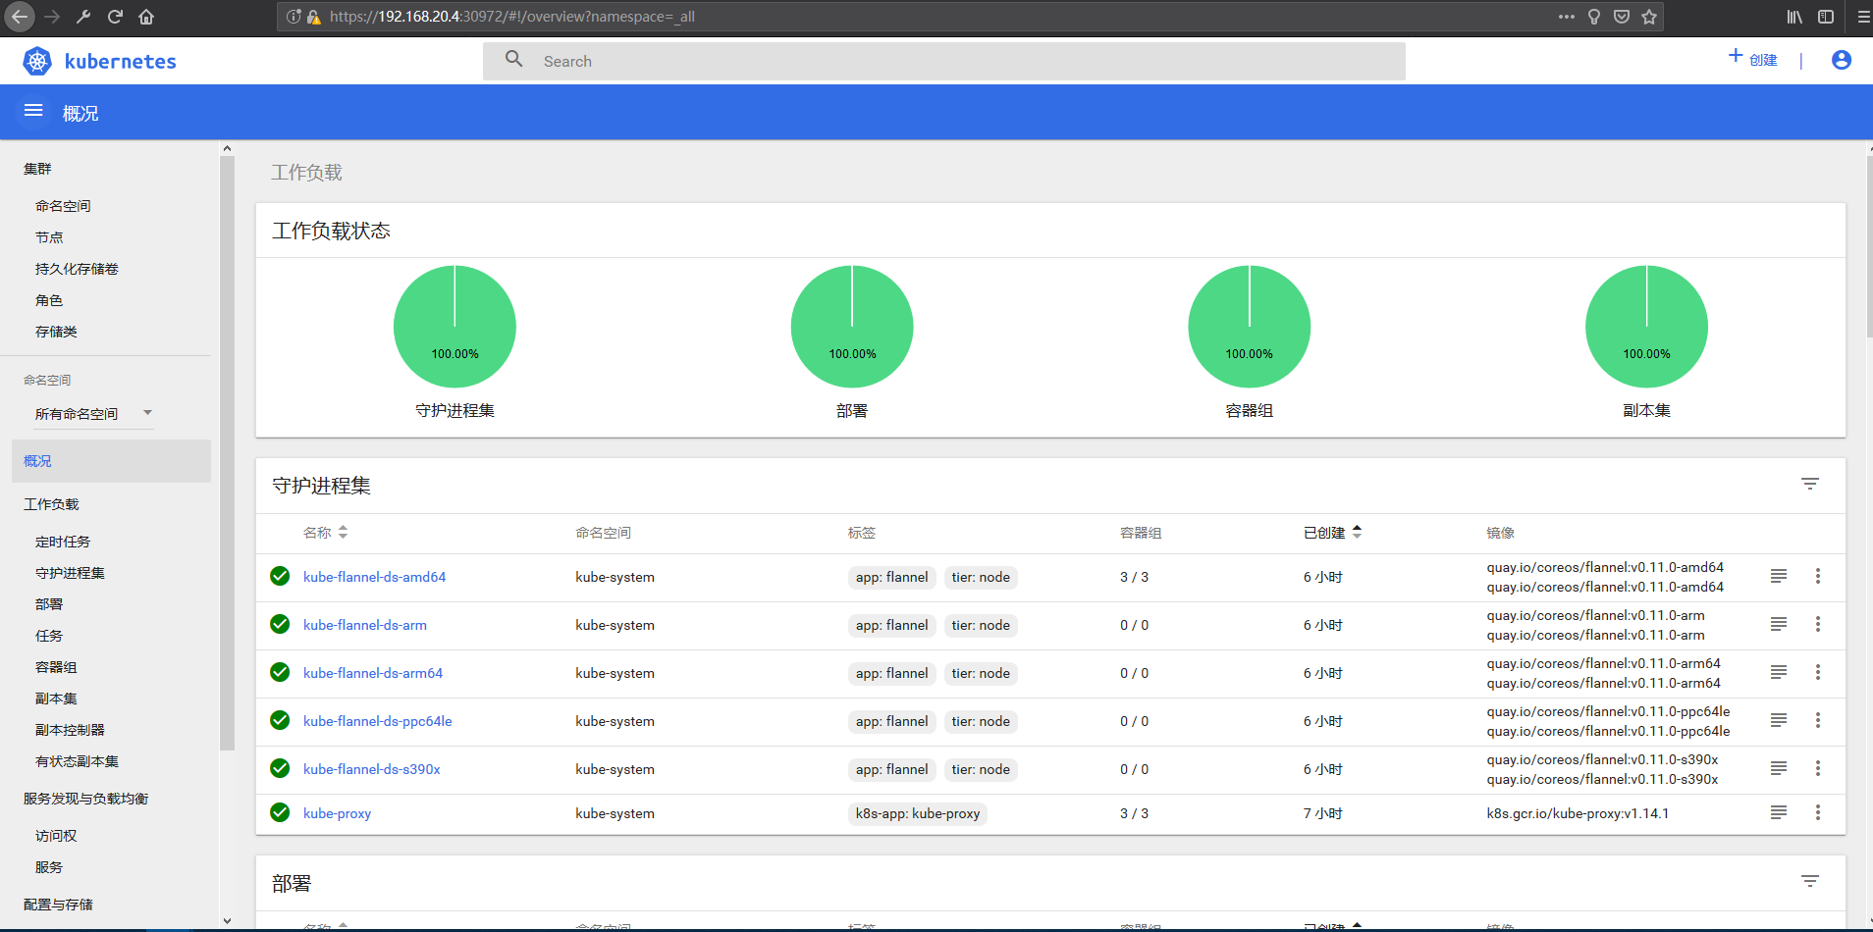View logs icon for kube-flannel-ds-s390x

coord(1779,768)
